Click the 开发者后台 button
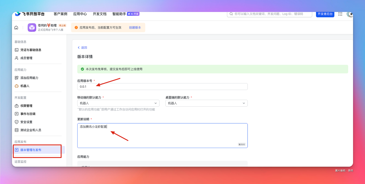365x184 pixels. pyautogui.click(x=325, y=14)
